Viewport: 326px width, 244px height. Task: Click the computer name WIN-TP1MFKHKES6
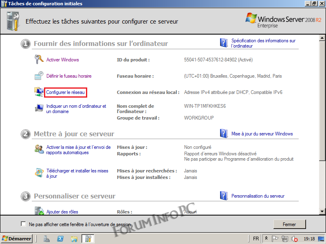[205, 106]
